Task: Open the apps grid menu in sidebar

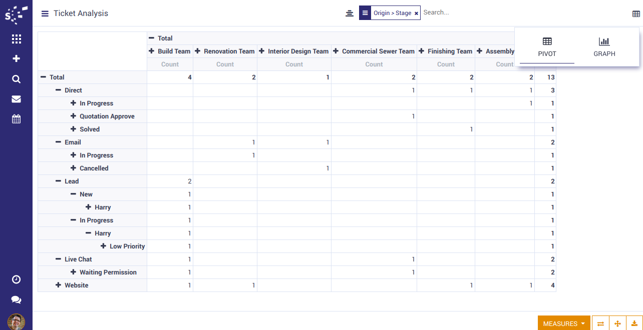Action: tap(16, 39)
